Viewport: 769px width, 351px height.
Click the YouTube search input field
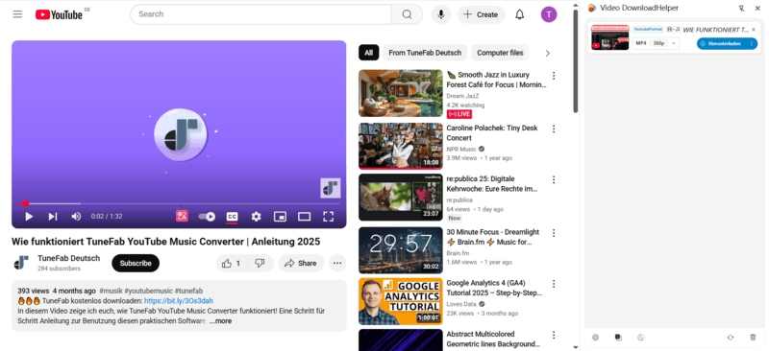coord(260,14)
